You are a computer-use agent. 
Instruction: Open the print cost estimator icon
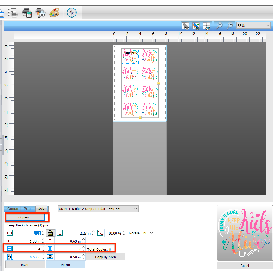click(27, 13)
